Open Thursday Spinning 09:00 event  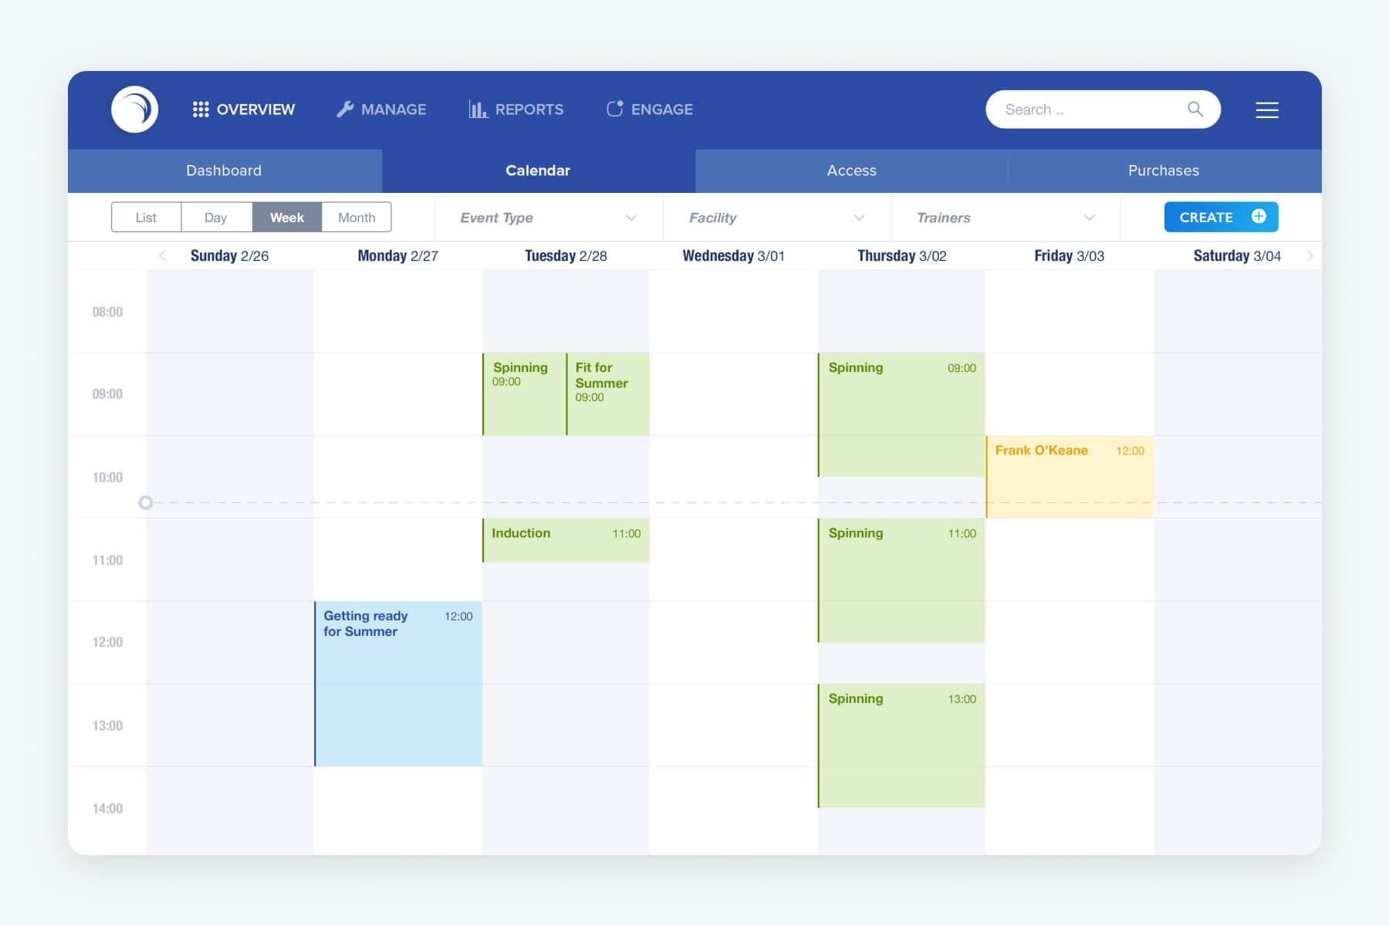(x=901, y=415)
